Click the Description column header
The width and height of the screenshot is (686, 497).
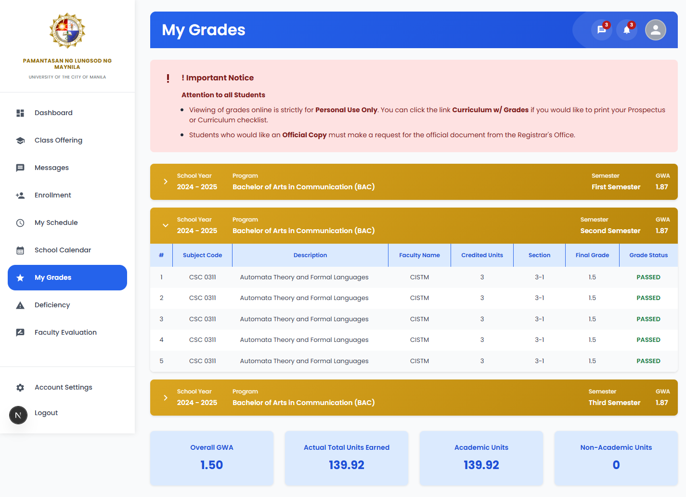(x=310, y=255)
